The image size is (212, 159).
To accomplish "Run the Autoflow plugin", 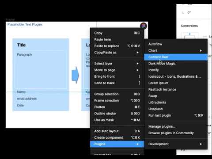I will click(x=176, y=44).
